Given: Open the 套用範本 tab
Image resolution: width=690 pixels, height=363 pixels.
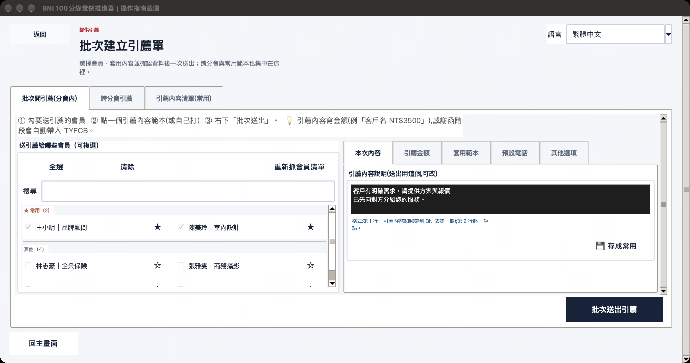Looking at the screenshot, I should [x=466, y=153].
